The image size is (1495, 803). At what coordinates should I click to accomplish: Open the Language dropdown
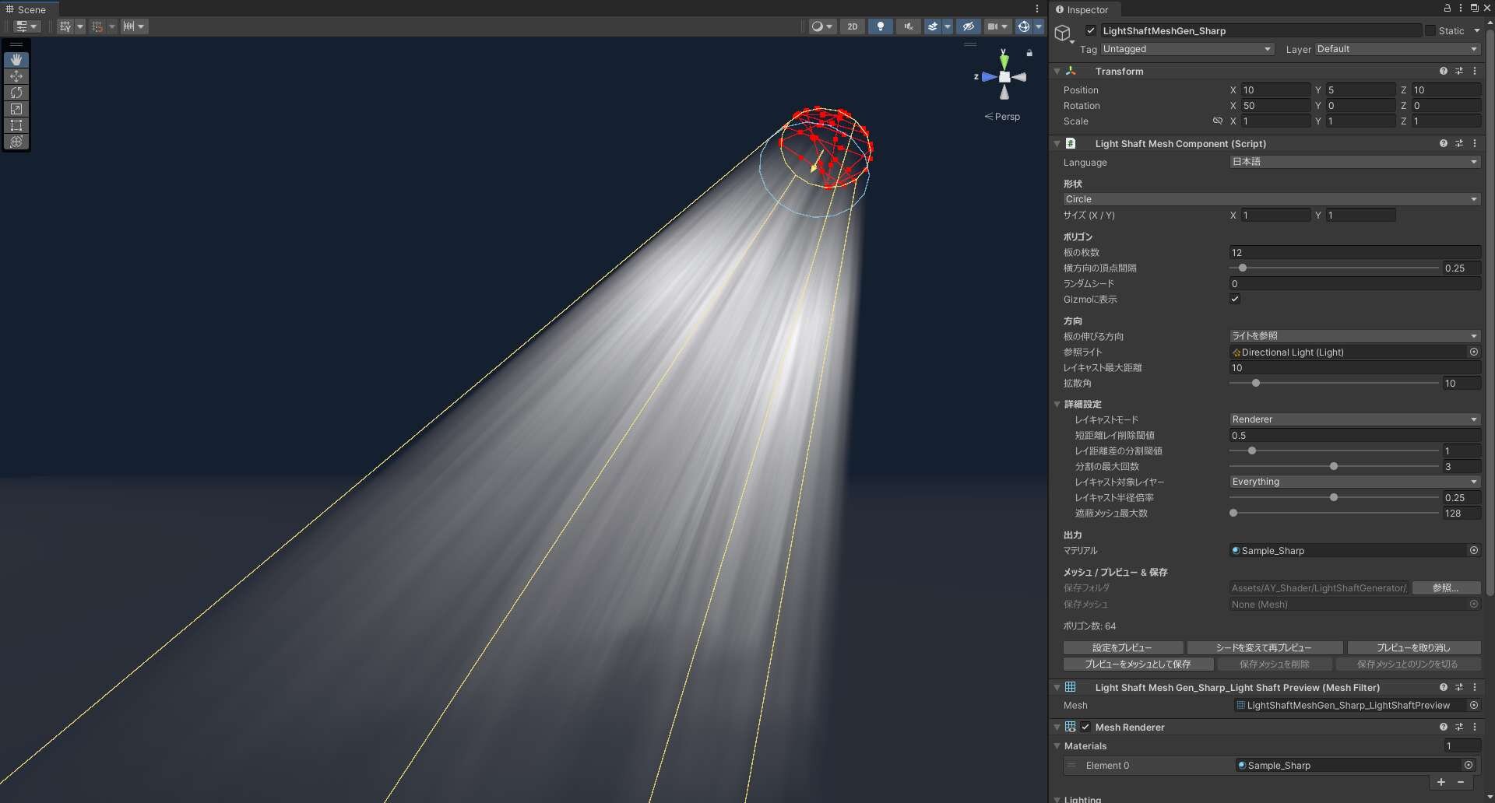(x=1354, y=162)
